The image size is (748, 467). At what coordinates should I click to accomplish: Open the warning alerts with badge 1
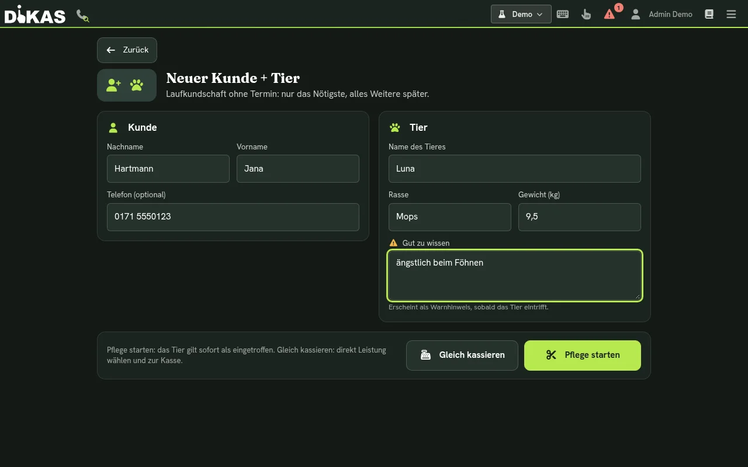point(610,14)
